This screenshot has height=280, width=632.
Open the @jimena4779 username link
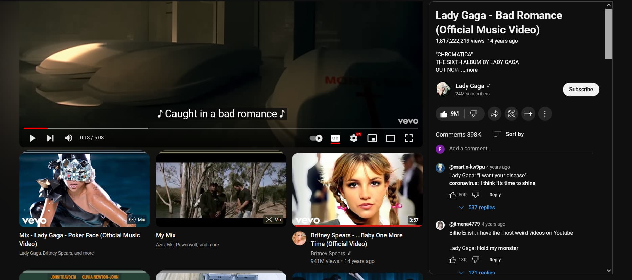[x=465, y=224]
